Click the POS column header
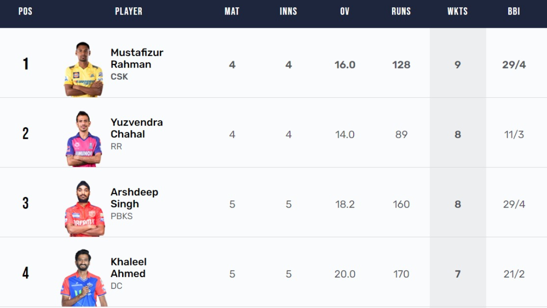The image size is (547, 308). click(26, 11)
